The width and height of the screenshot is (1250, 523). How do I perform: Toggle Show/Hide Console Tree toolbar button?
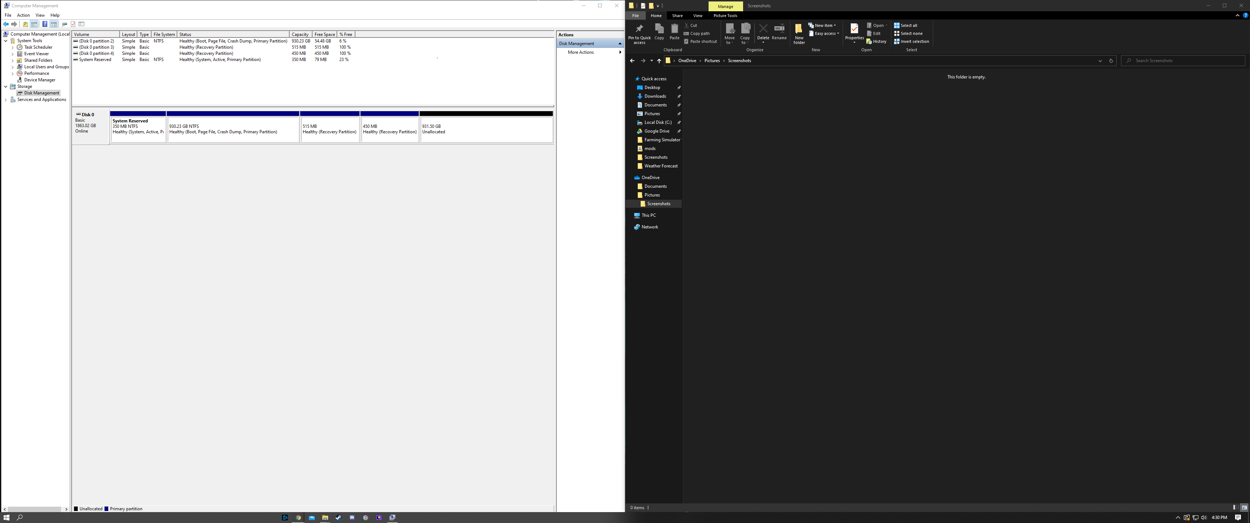(x=34, y=24)
